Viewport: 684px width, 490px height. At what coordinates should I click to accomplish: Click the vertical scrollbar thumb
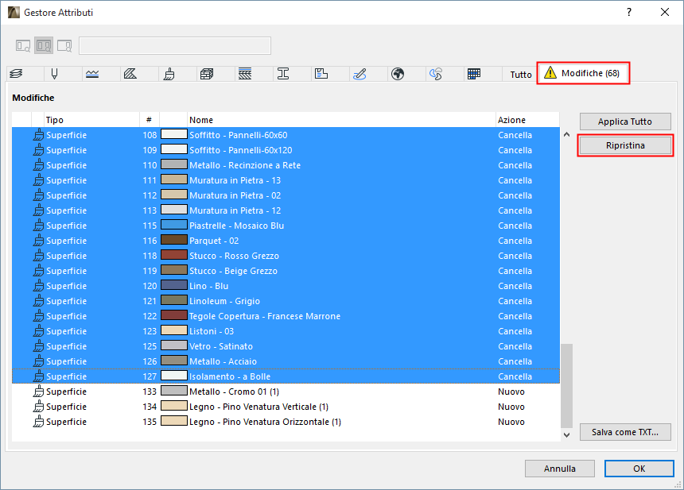tap(566, 386)
